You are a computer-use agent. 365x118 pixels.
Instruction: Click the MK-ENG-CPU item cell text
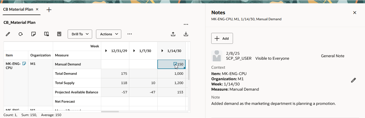pyautogui.click(x=13, y=66)
